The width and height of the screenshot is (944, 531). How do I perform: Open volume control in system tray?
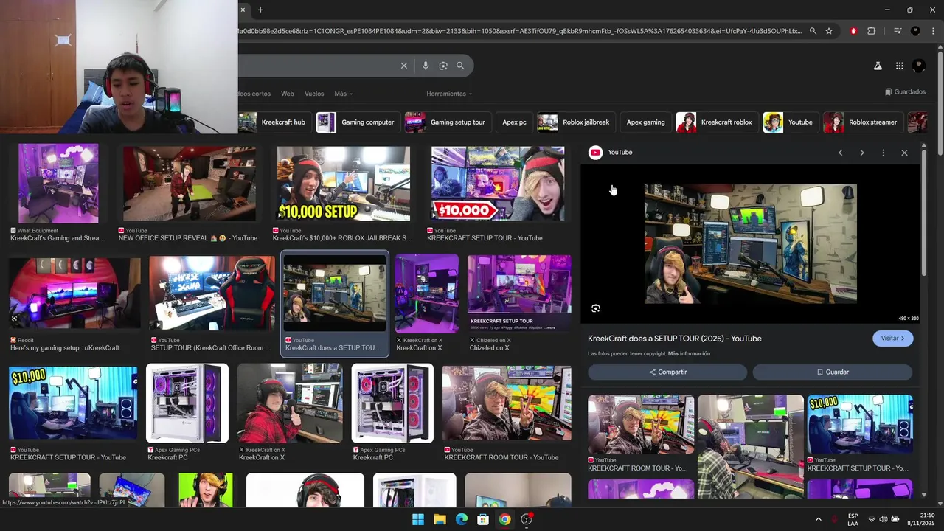884,519
